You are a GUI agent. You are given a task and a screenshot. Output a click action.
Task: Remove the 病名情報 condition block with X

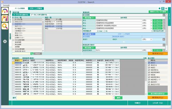(x=164, y=15)
